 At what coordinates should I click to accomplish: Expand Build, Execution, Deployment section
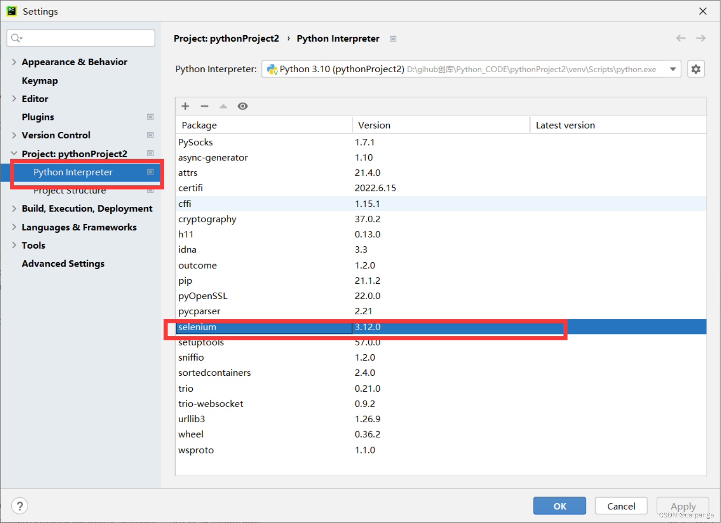click(x=14, y=209)
